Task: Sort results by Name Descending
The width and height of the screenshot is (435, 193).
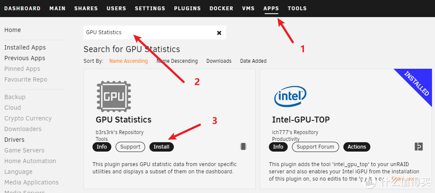Action: coord(177,61)
